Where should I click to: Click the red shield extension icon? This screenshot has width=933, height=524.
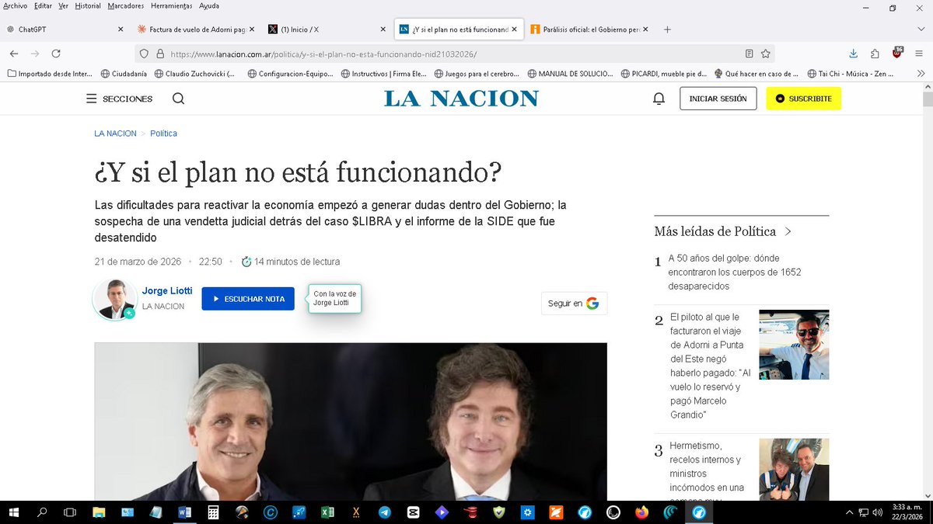[x=897, y=53]
